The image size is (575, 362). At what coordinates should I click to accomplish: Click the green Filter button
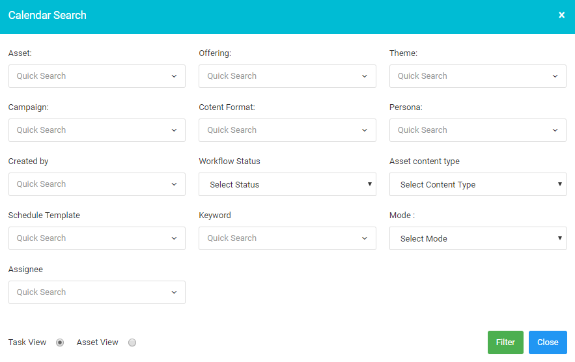pos(505,342)
